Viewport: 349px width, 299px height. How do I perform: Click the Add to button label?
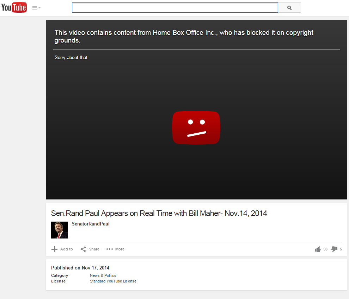point(67,249)
